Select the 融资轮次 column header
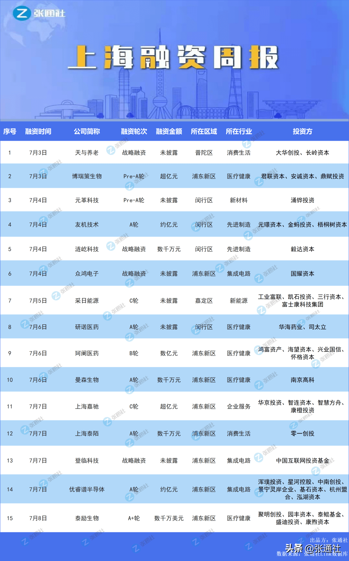349x561 pixels. (x=134, y=131)
